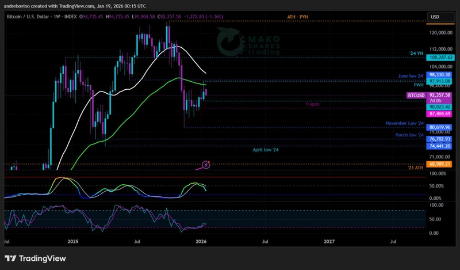Screen dimensions: 460x270
Task: Click the Y open line label
Action: (x=313, y=105)
